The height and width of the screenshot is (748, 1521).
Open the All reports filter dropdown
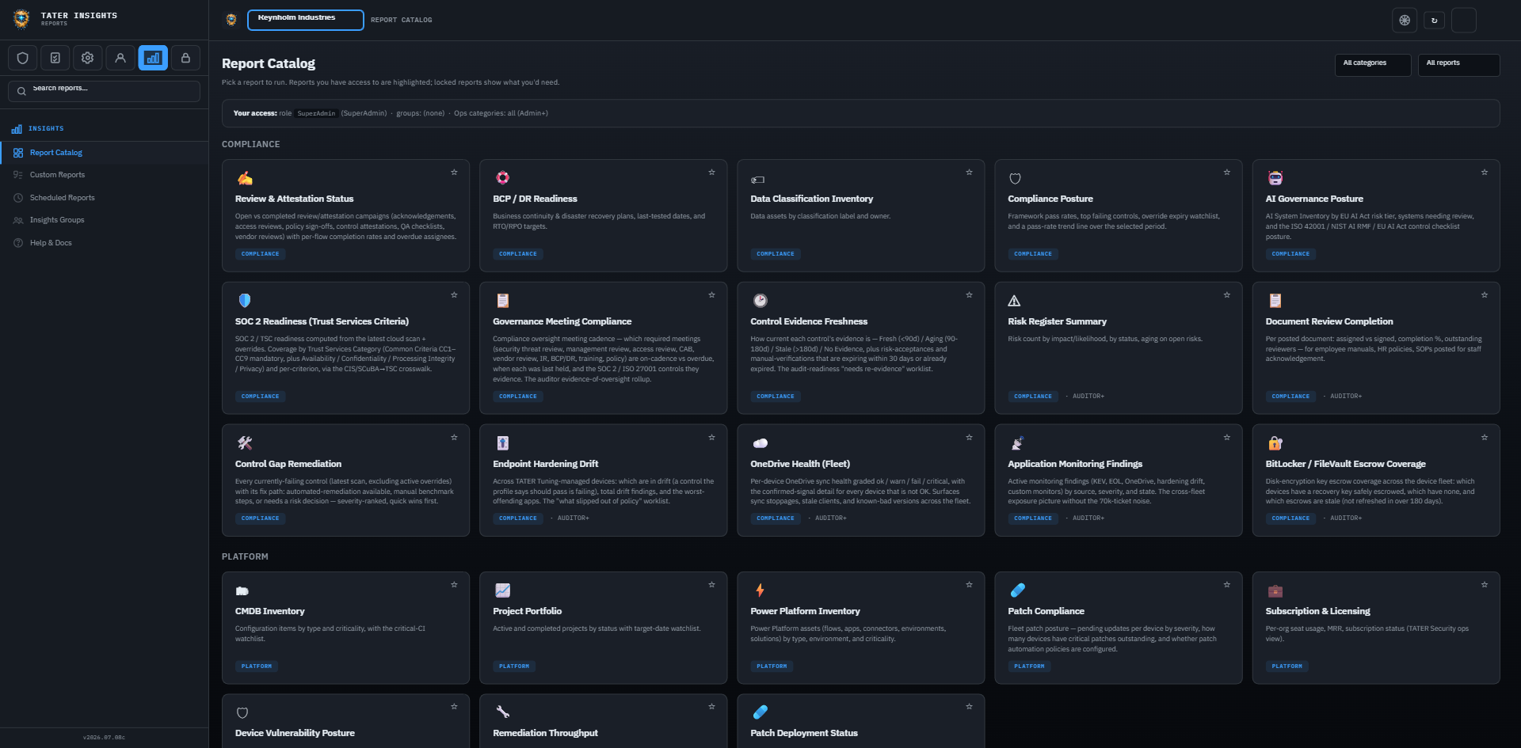tap(1458, 64)
